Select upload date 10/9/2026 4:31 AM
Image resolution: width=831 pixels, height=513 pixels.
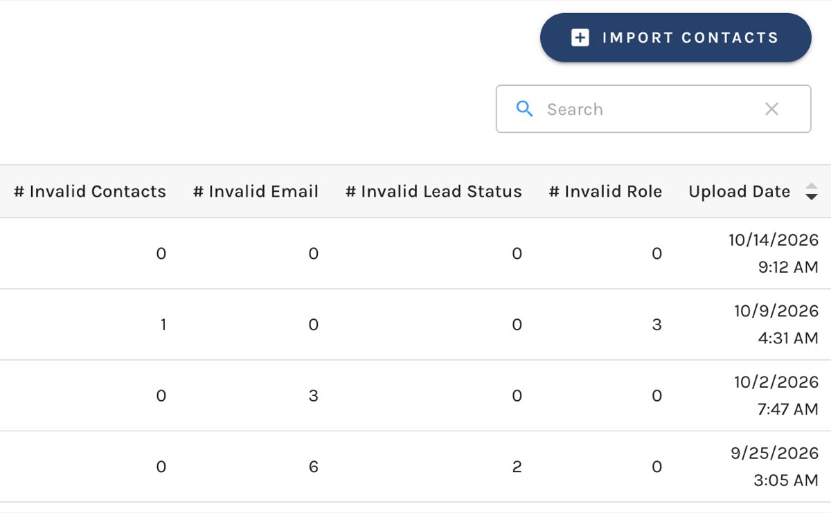click(x=776, y=325)
